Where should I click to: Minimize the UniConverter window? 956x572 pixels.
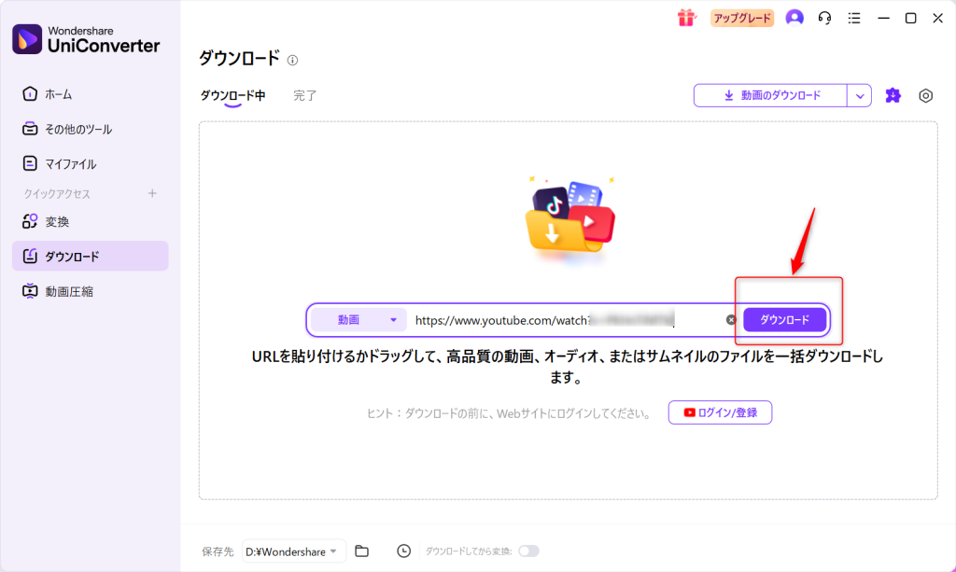point(883,19)
